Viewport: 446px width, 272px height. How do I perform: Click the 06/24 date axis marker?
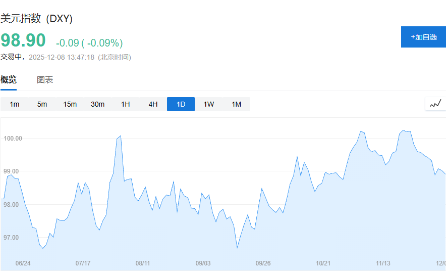point(23,263)
